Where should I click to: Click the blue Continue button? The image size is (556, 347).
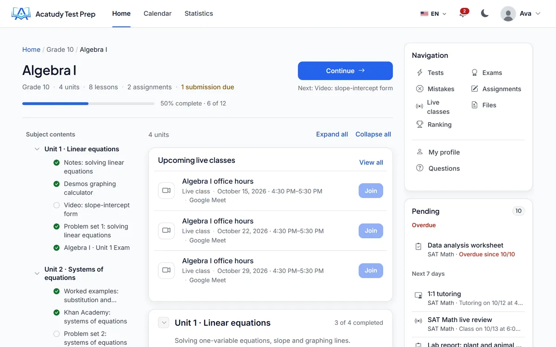pyautogui.click(x=345, y=71)
